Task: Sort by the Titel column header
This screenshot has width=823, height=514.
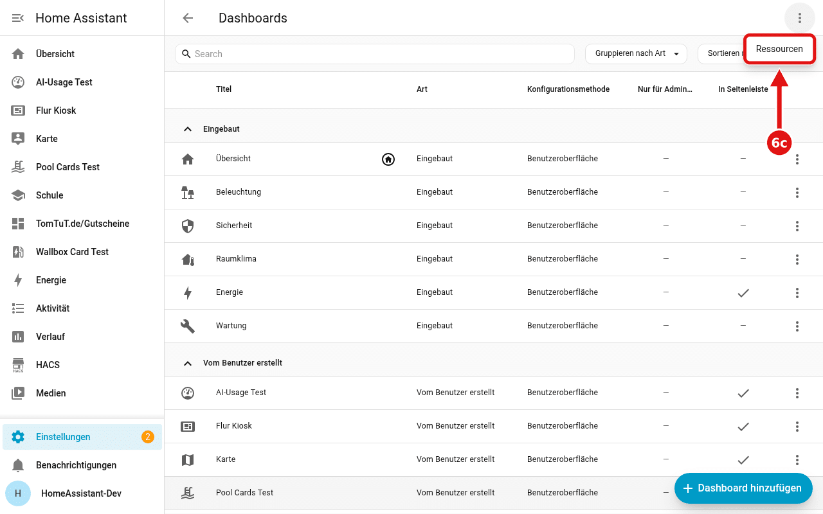Action: tap(224, 89)
